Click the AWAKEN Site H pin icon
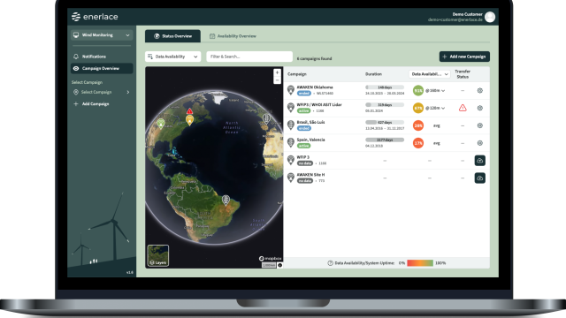566x318 pixels. click(291, 178)
